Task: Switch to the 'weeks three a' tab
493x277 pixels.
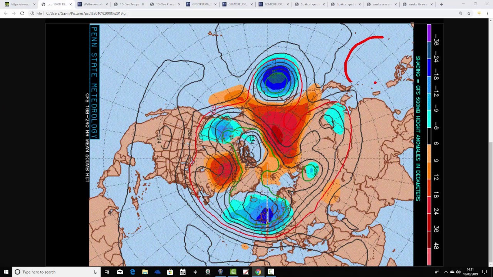Action: click(x=418, y=4)
